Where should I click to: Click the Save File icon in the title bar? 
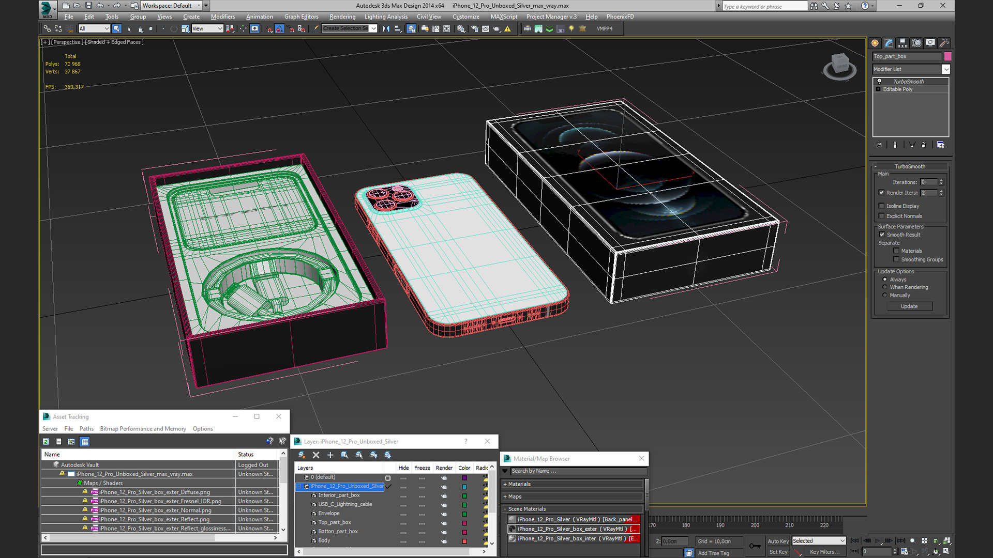88,6
